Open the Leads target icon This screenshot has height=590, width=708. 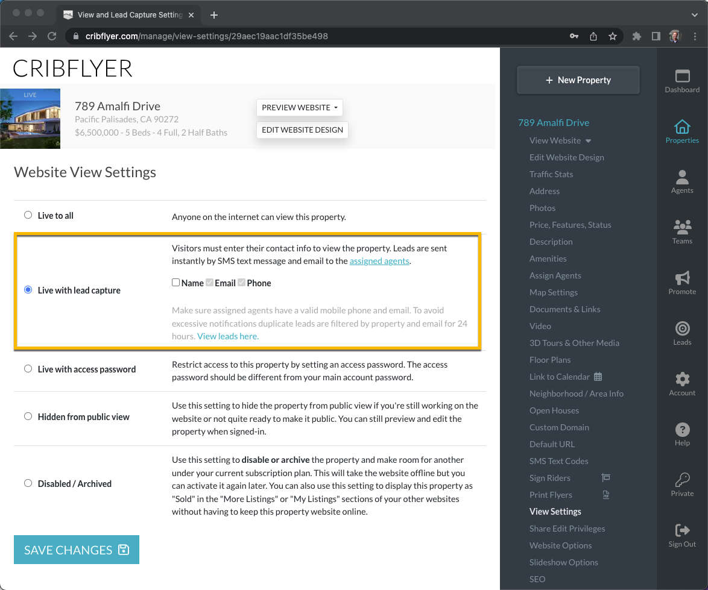point(682,328)
